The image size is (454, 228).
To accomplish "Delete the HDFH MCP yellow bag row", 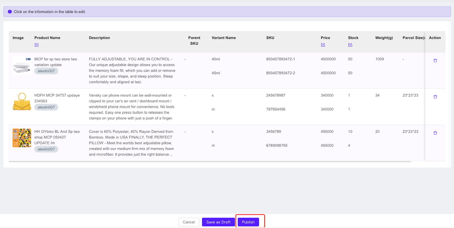I will (x=435, y=97).
